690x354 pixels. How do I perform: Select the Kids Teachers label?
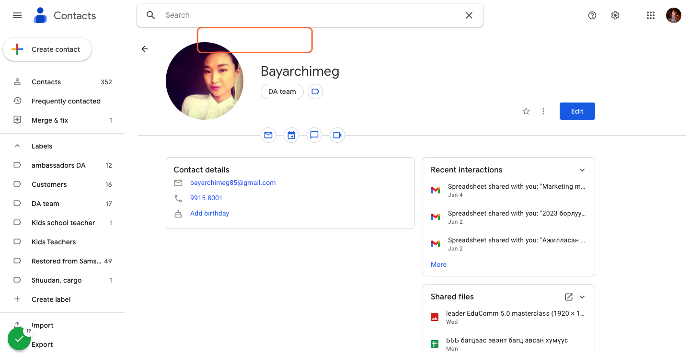62,242
